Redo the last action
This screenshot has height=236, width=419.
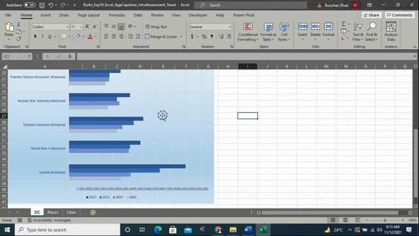63,5
